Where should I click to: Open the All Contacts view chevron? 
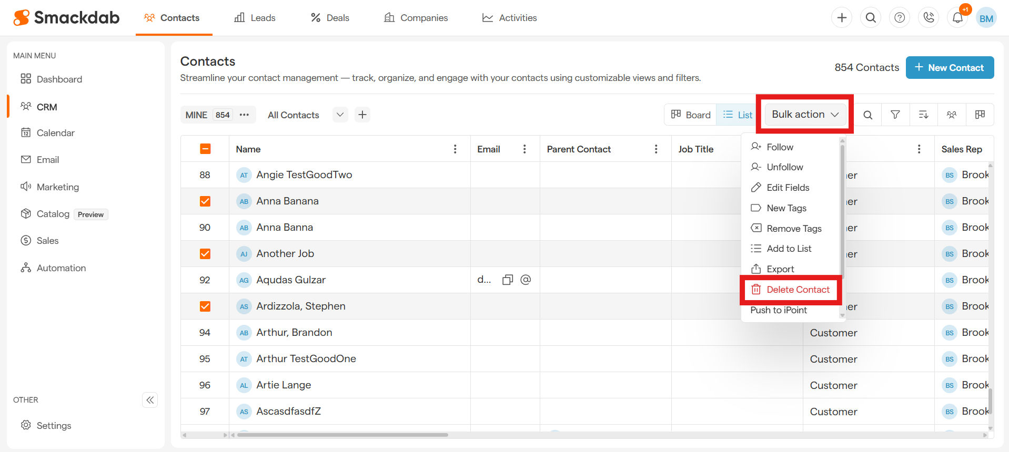click(x=340, y=115)
